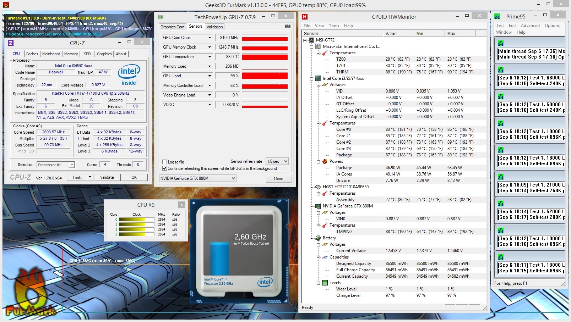Screen dimensions: 571x322
Task: Open the GPU Core Clock sensor dropdown
Action: (210, 38)
